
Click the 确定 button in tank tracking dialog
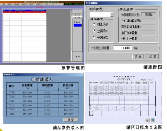point(138,57)
